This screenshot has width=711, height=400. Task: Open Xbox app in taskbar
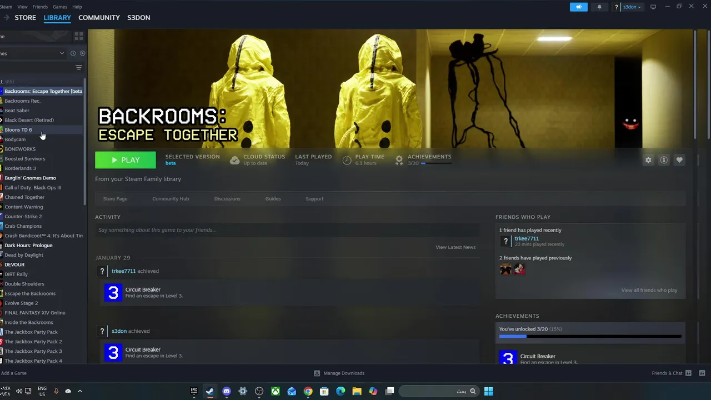click(x=276, y=391)
